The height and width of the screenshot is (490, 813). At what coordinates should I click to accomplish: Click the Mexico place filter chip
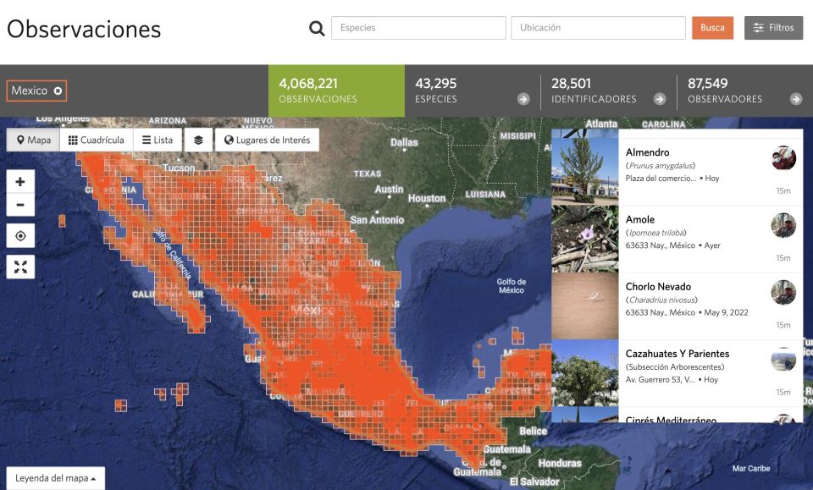36,91
